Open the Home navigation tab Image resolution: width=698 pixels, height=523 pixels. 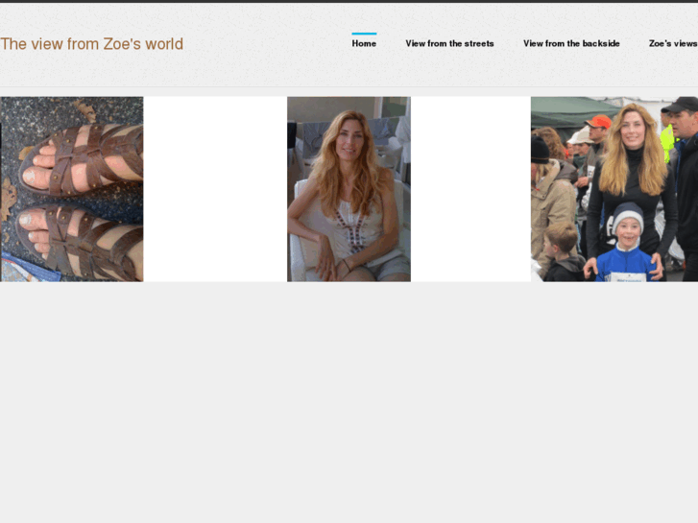click(364, 43)
